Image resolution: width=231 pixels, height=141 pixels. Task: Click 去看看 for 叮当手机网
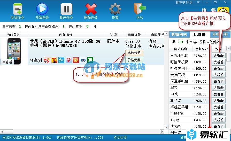(219, 62)
